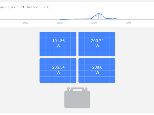This screenshot has width=154, height=115.
Task: Click the red time marker on chart
Action: tap(99, 16)
